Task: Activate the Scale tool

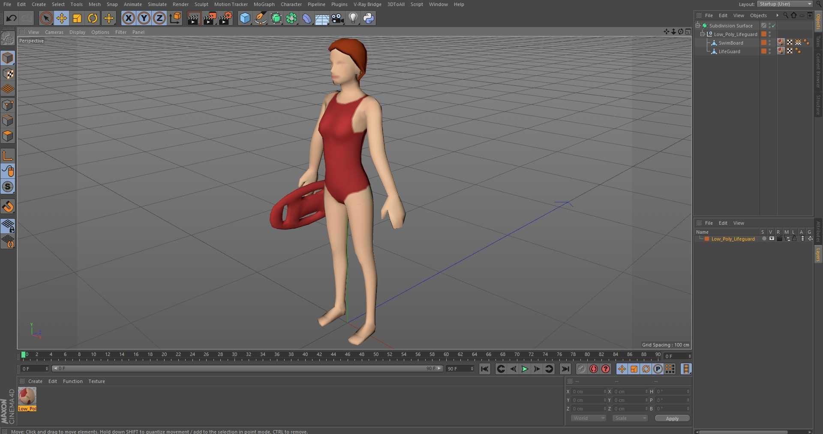Action: click(x=77, y=18)
